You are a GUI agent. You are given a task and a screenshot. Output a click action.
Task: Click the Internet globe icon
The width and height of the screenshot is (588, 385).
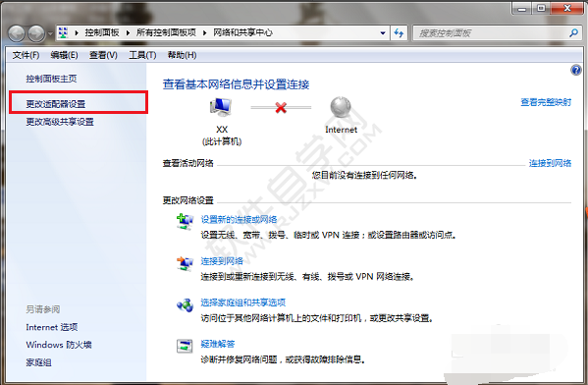coord(341,108)
